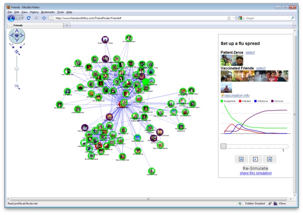This screenshot has height=215, width=303.
Task: Click the lightbulb icon beside vaccination info
Action: 222,95
